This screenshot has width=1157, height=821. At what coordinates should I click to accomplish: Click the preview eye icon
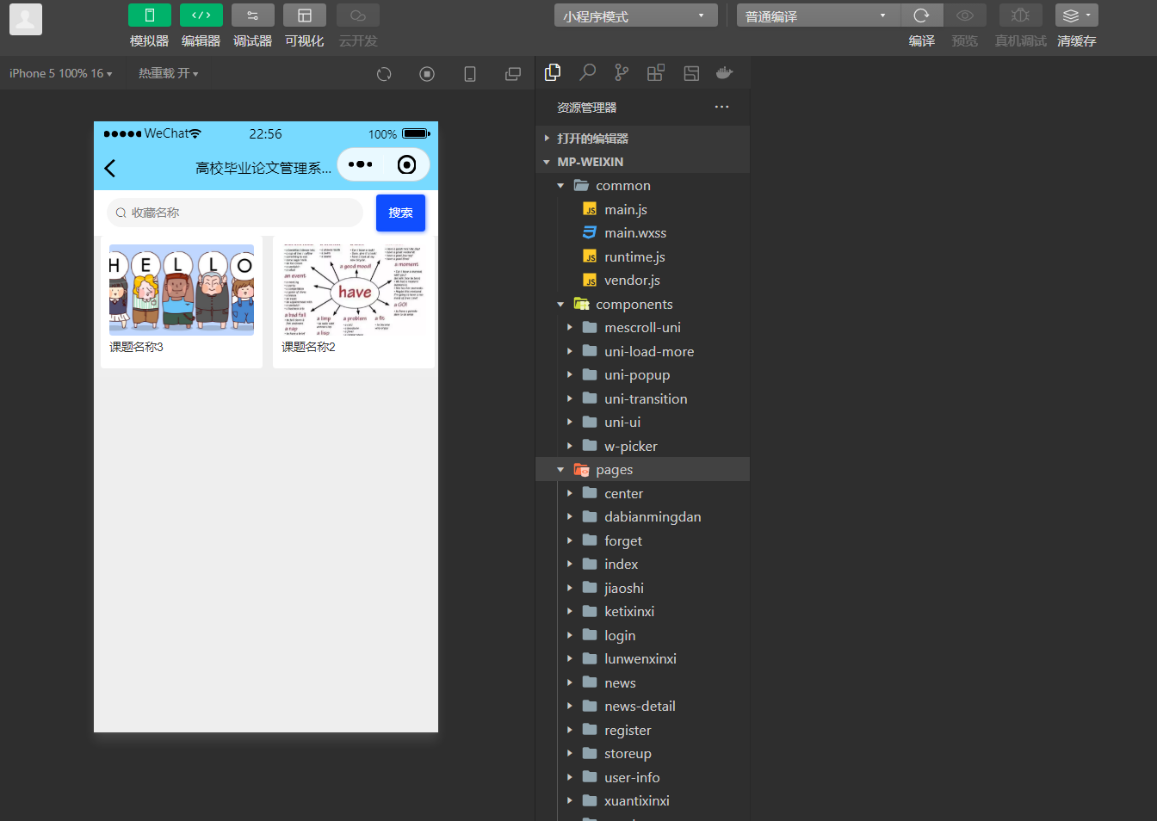965,15
